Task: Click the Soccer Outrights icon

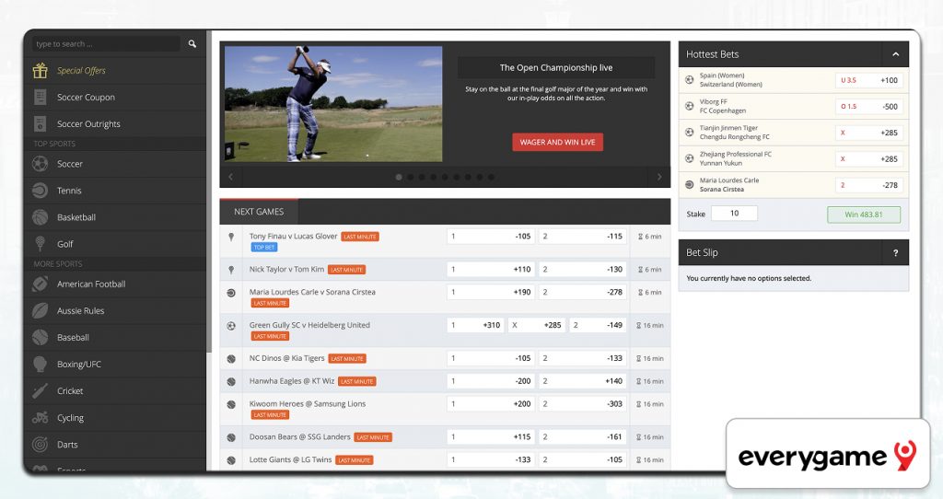Action: 41,124
